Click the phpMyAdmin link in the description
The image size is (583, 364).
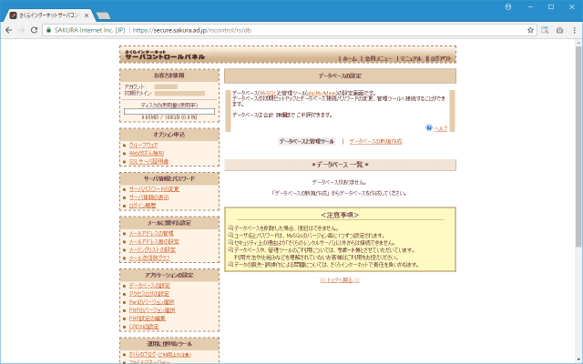(x=322, y=93)
